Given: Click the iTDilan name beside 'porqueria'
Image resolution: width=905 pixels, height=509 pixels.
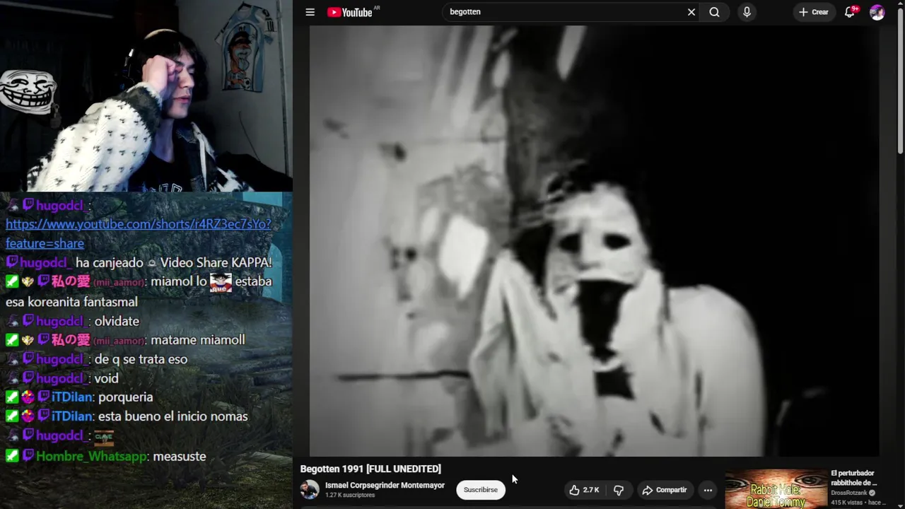Looking at the screenshot, I should pos(71,397).
